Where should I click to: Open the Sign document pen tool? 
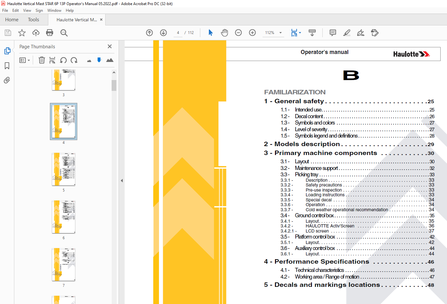pos(361,33)
